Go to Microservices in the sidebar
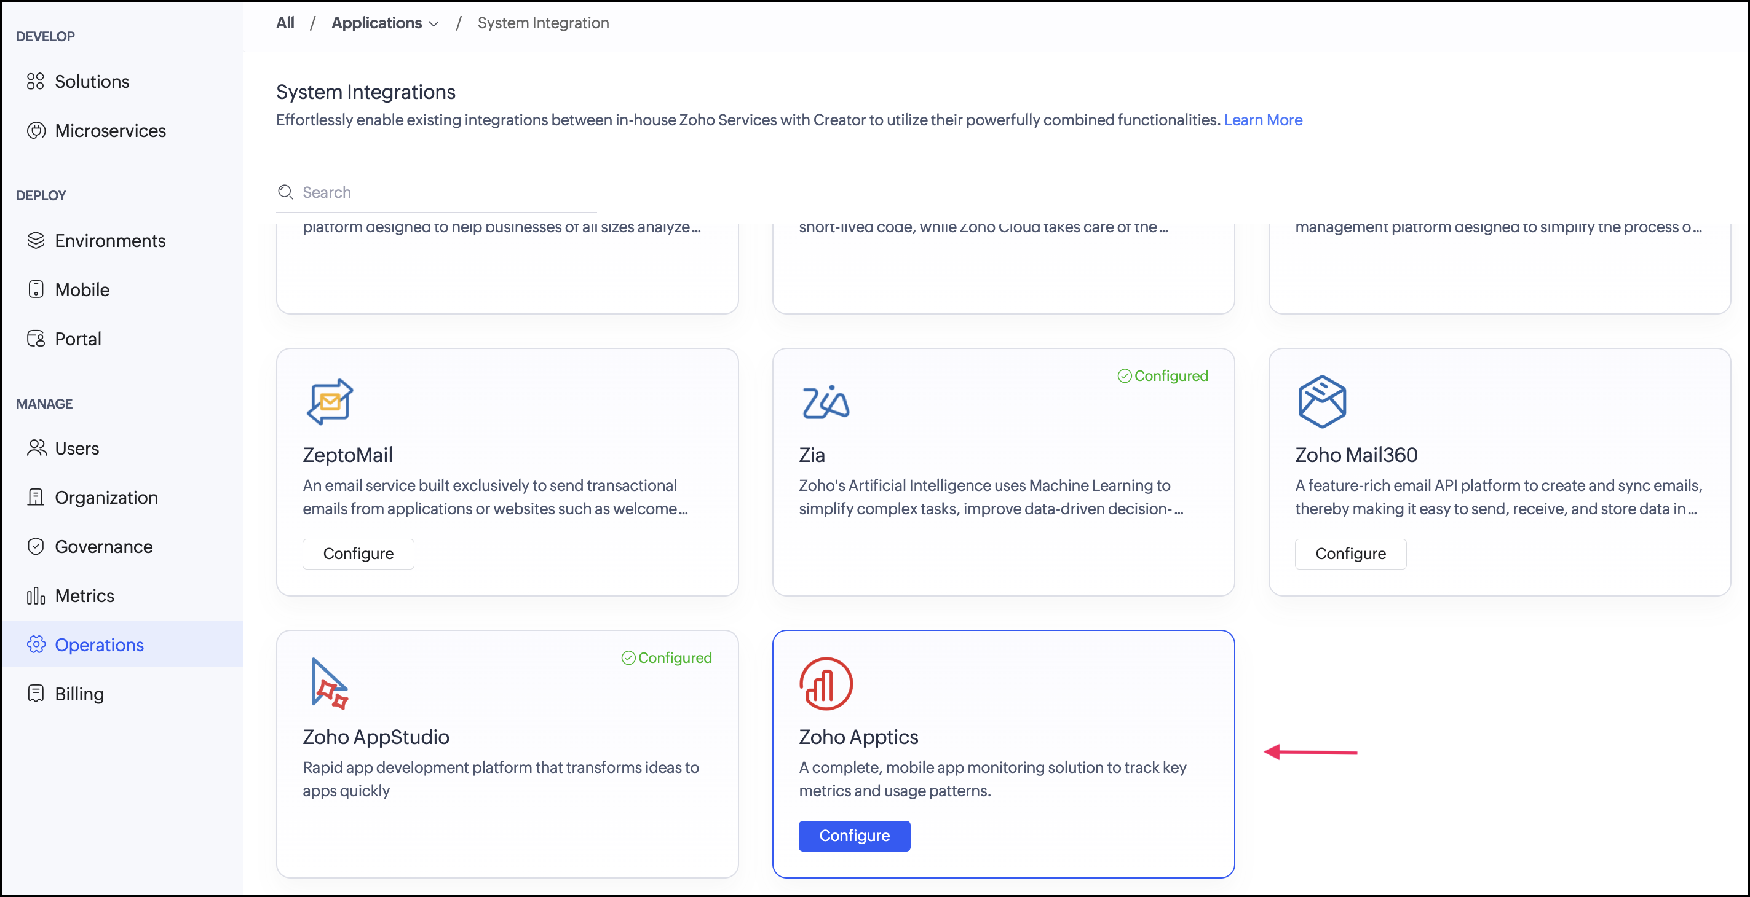The image size is (1750, 897). pyautogui.click(x=110, y=130)
